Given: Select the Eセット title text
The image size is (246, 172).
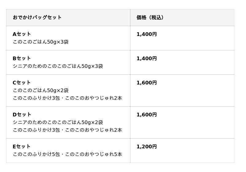Looking at the screenshot, I should 22,147.
